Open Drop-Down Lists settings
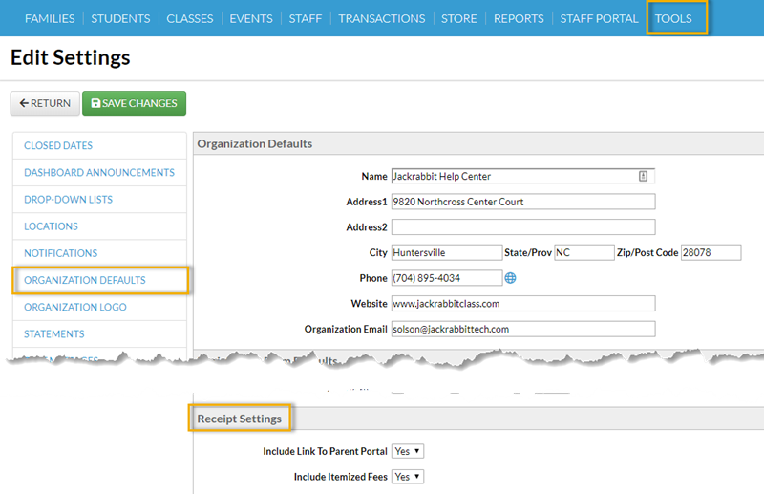This screenshot has height=494, width=764. [x=99, y=199]
